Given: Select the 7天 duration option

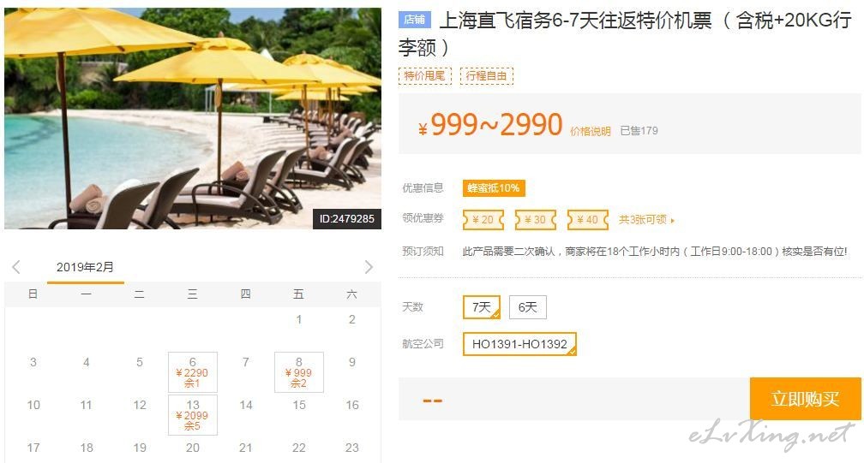Looking at the screenshot, I should pos(482,307).
